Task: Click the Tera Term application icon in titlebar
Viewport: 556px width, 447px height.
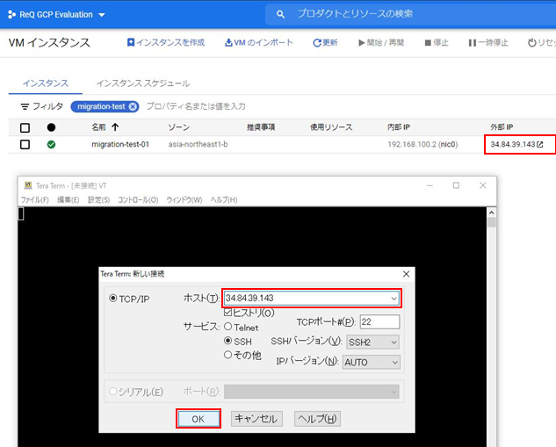Action: 28,185
